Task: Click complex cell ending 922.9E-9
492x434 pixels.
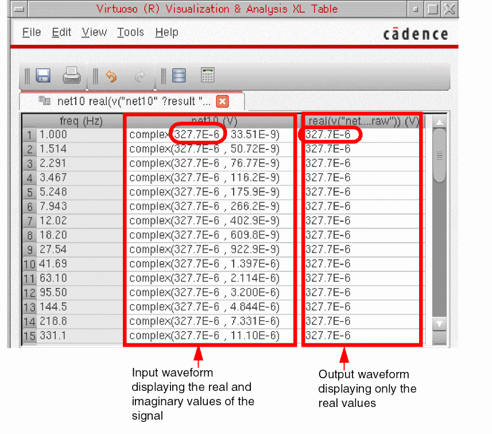Action: (x=212, y=249)
